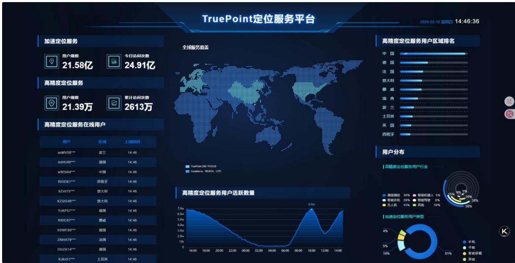Image resolution: width=515 pixels, height=263 pixels.
Task: Select the anMV58*** user row
Action: pyautogui.click(x=98, y=152)
